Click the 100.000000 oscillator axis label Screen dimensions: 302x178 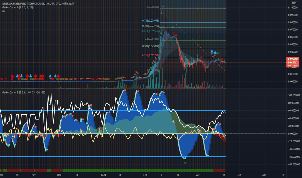click(x=294, y=95)
